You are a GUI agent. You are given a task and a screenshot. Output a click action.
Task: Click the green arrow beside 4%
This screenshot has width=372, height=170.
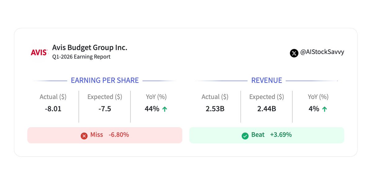324,109
